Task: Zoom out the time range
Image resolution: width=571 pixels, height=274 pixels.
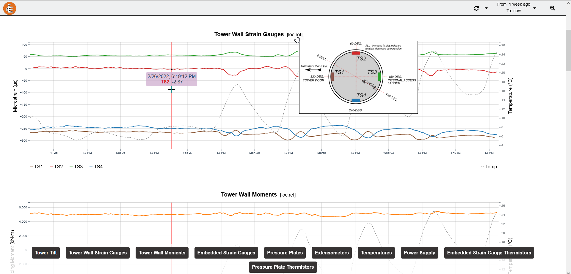Action: click(553, 8)
